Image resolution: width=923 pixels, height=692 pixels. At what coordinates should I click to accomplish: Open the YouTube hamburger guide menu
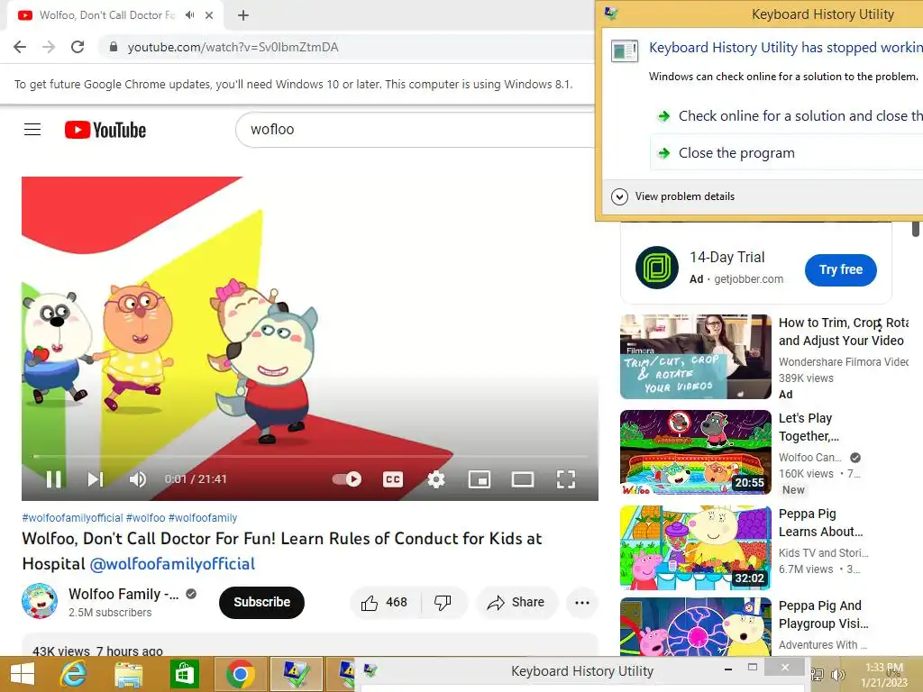pos(32,130)
